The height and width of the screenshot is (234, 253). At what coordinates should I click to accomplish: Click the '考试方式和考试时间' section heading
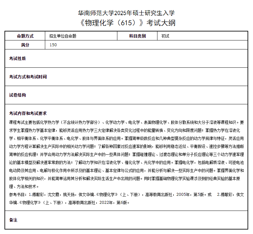[x=28, y=77]
